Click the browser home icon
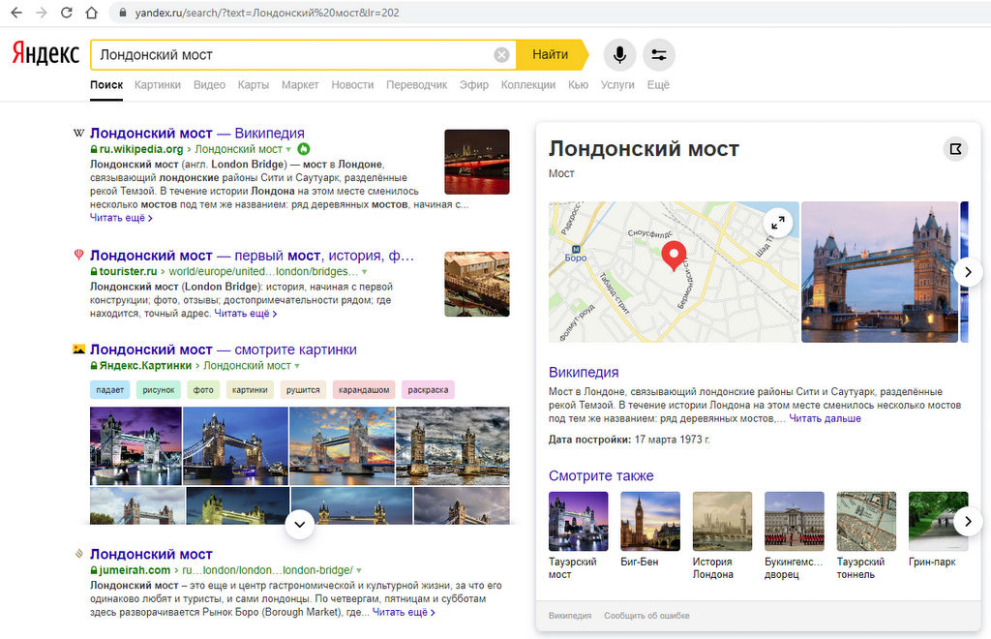991x639 pixels. pyautogui.click(x=91, y=13)
